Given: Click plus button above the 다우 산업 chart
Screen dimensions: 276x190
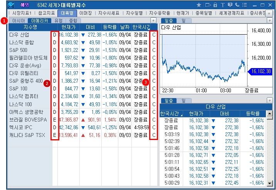Looking at the screenshot, I should (x=269, y=20).
